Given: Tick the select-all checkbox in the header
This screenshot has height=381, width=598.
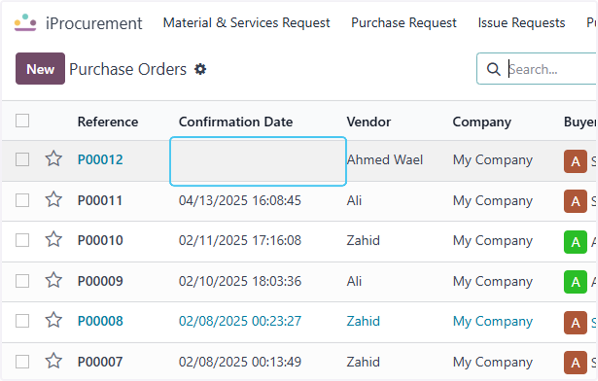Looking at the screenshot, I should click(22, 121).
